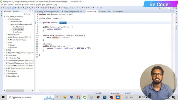Maximize the Package Explorer panel
This screenshot has height=100, width=178.
(x=32, y=11)
